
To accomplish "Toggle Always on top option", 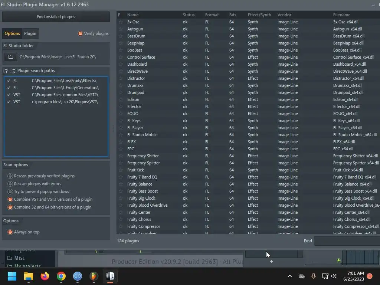I will pyautogui.click(x=10, y=232).
